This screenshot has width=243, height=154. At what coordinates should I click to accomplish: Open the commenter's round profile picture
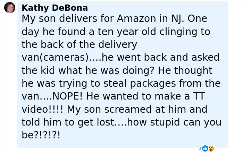click(x=10, y=8)
